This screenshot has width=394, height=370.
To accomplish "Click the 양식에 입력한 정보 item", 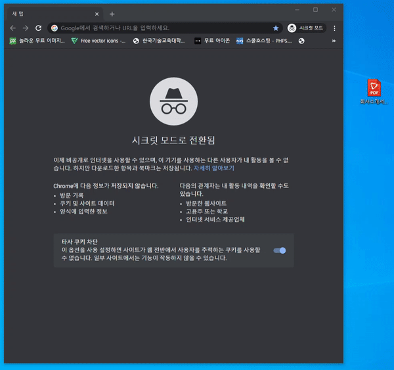I will pos(83,211).
